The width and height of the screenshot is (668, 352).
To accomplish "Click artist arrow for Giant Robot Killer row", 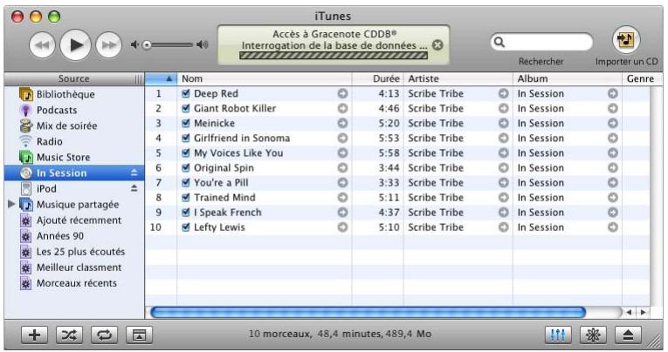I will click(504, 108).
